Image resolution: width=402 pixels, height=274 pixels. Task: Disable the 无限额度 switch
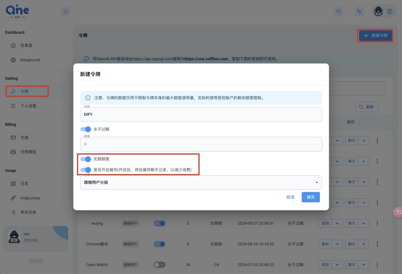(86, 159)
